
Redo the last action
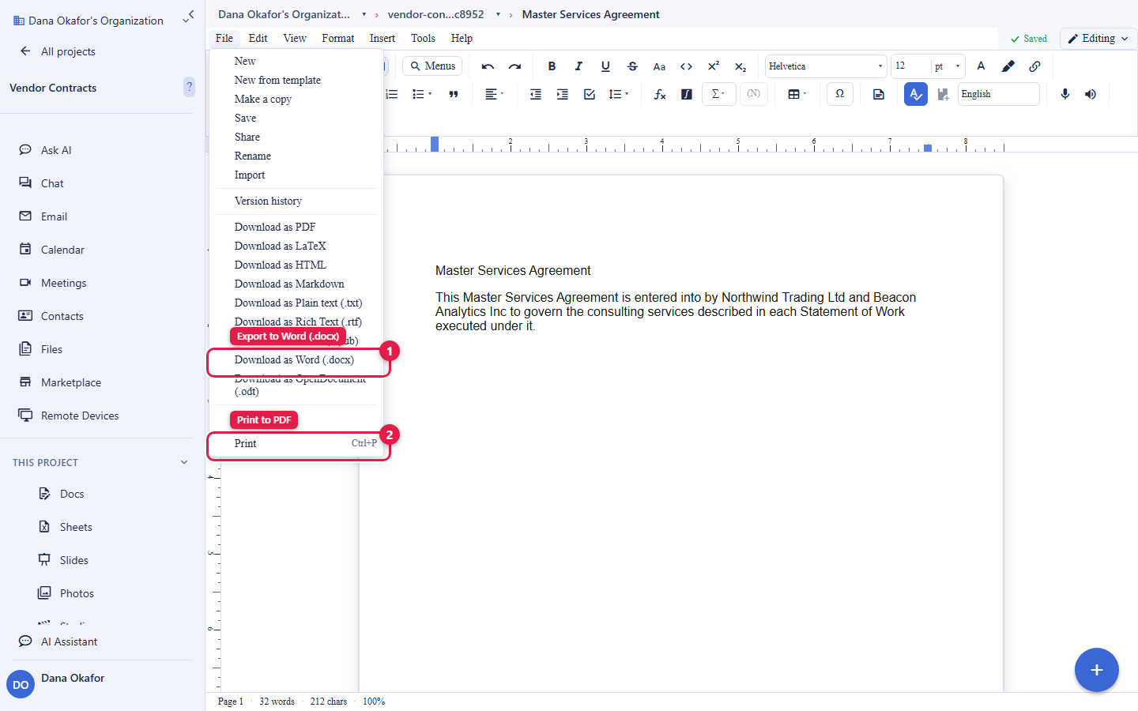(x=514, y=66)
